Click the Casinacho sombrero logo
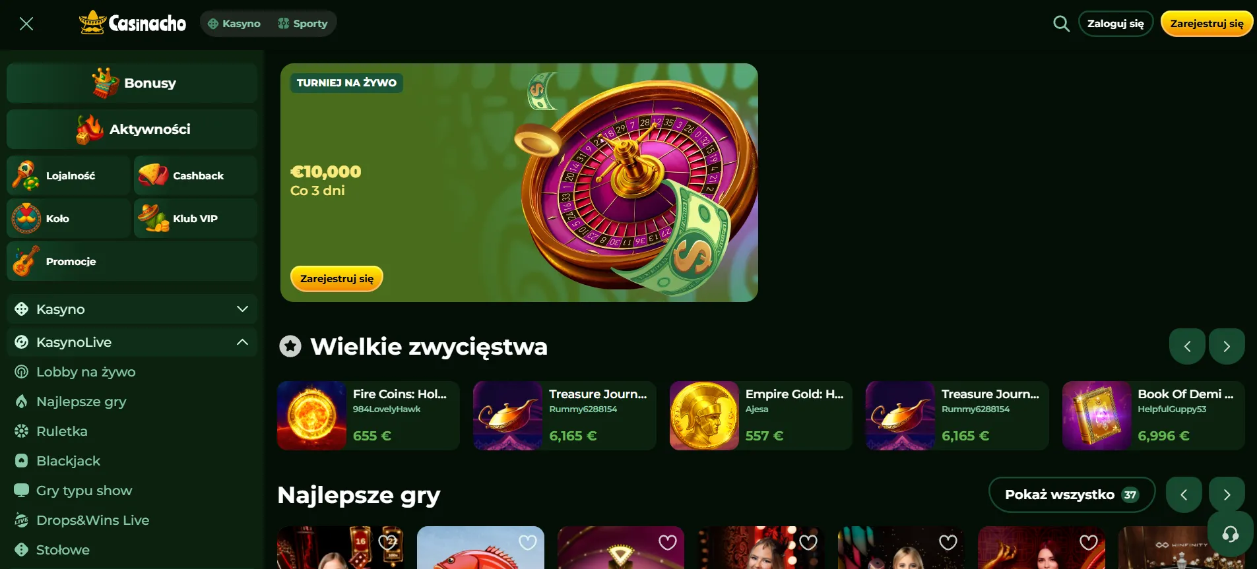The height and width of the screenshot is (569, 1257). pos(133,23)
